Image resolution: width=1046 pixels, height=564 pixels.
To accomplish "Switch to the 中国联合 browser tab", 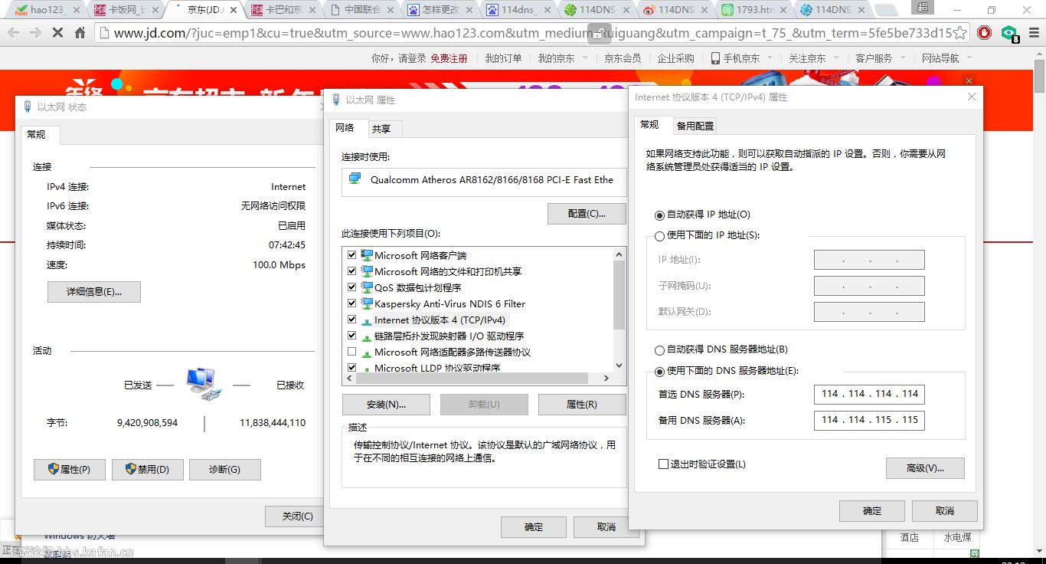I will [363, 10].
